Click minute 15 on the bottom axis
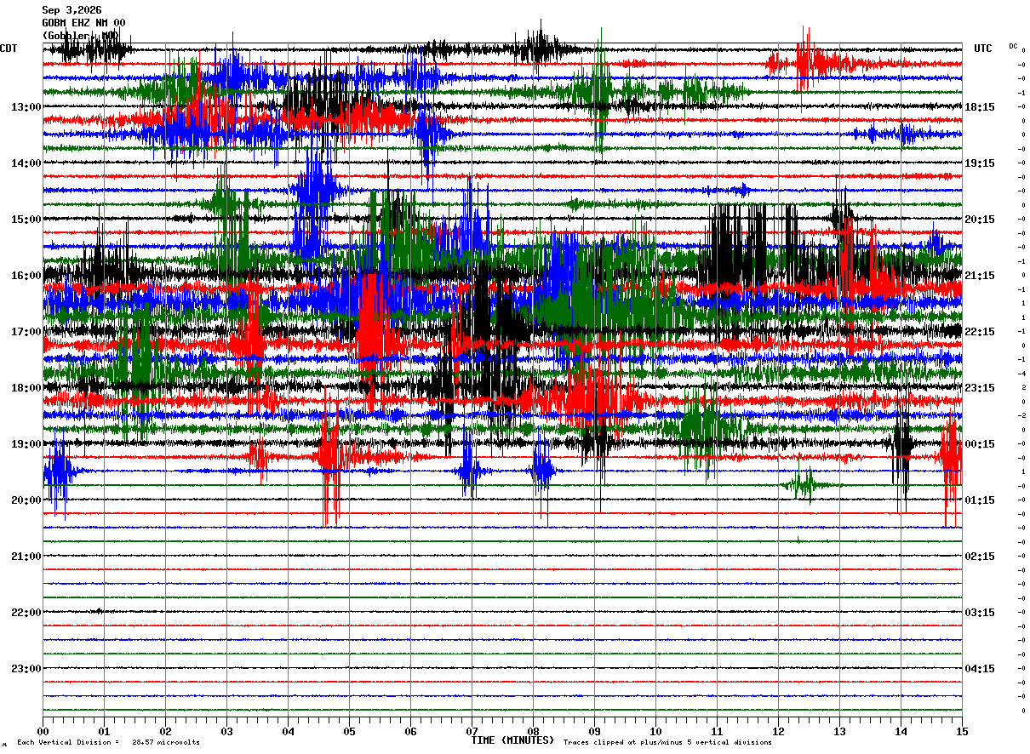Screen dimensions: 1030x754 click(x=962, y=731)
